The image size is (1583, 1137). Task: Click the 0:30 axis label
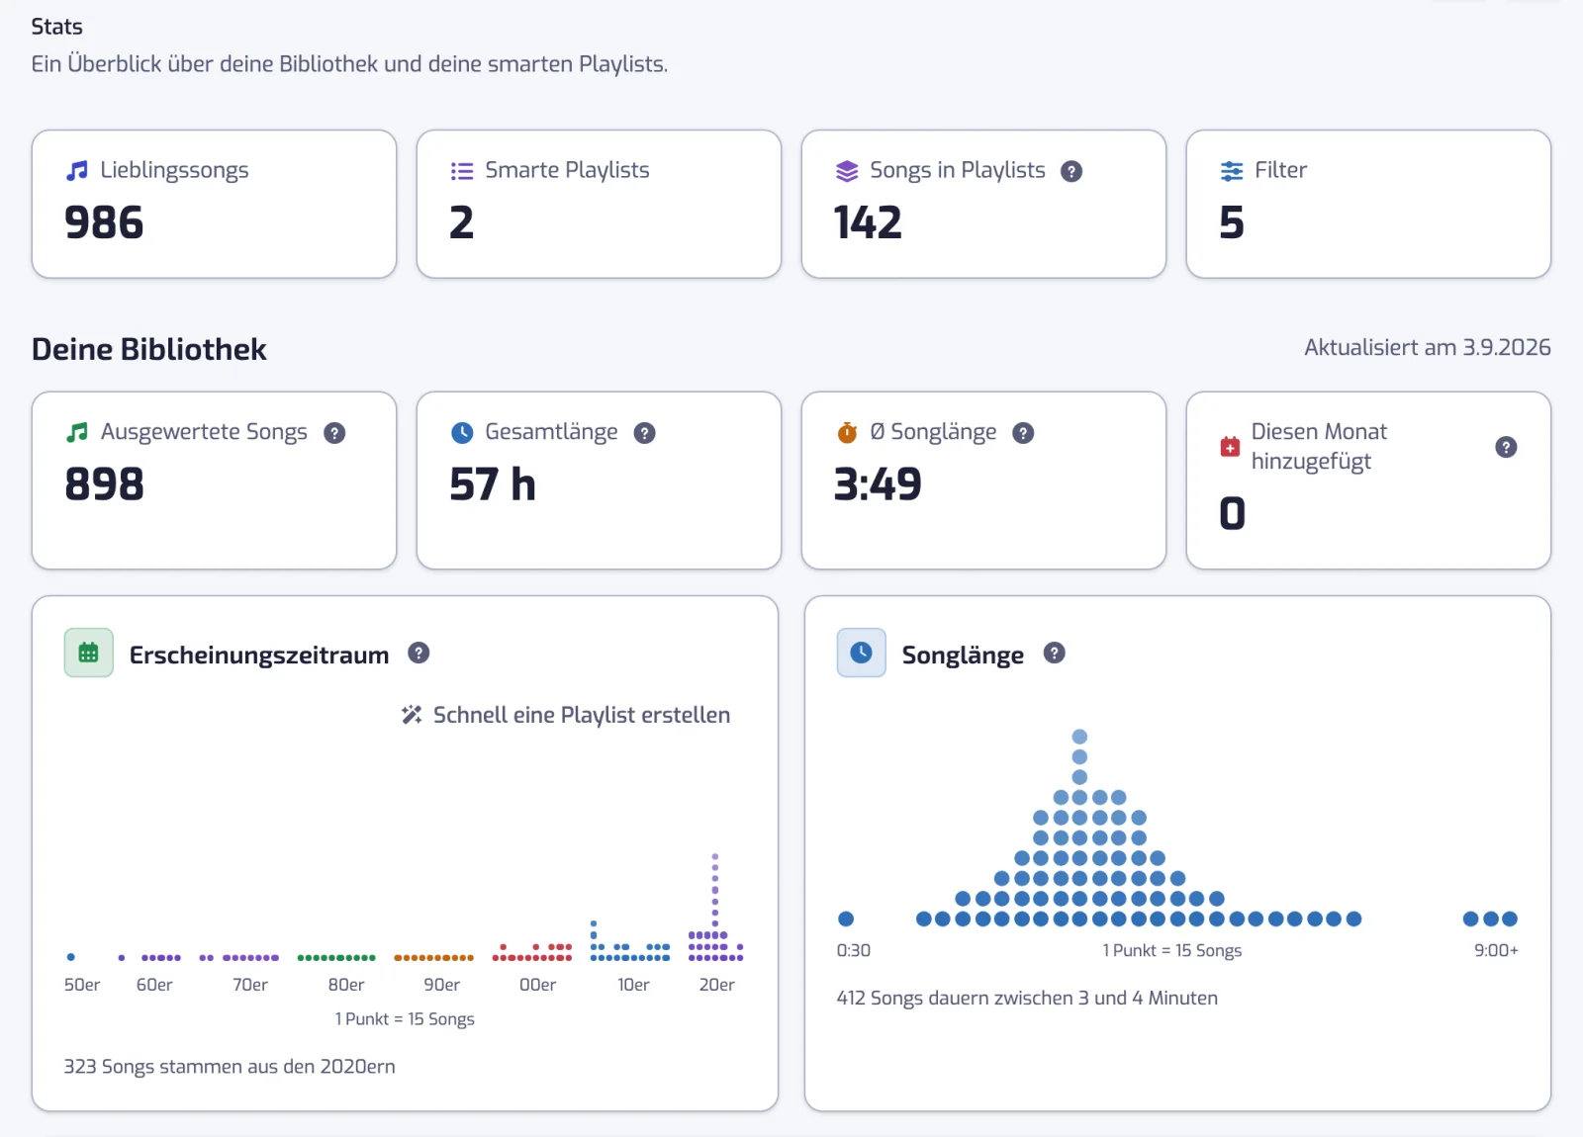tap(854, 950)
